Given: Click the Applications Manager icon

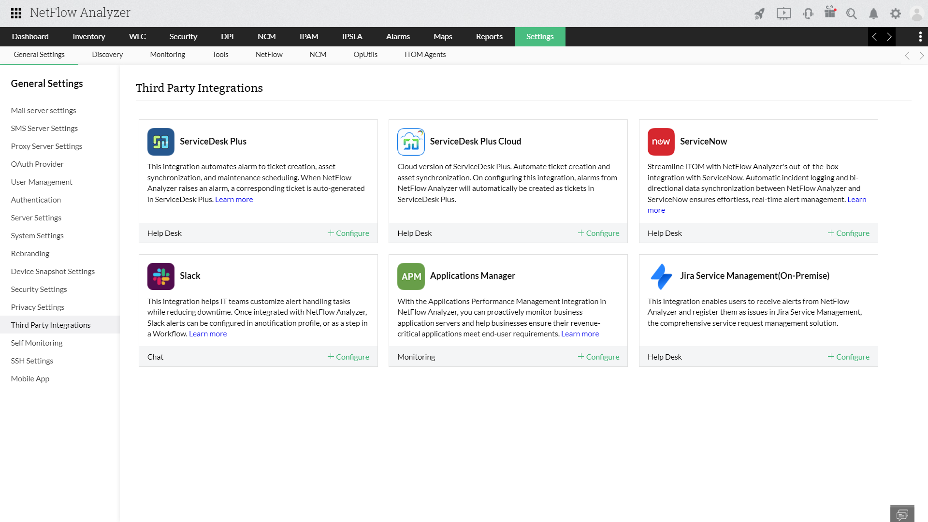Looking at the screenshot, I should click(410, 276).
